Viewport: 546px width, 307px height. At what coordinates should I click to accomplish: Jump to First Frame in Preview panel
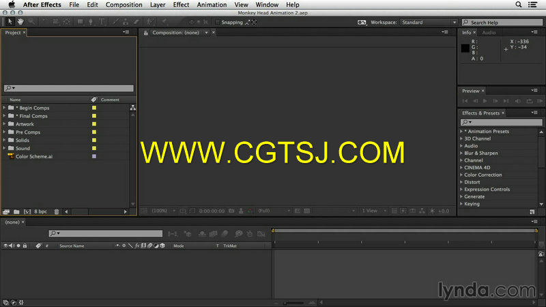(x=465, y=101)
